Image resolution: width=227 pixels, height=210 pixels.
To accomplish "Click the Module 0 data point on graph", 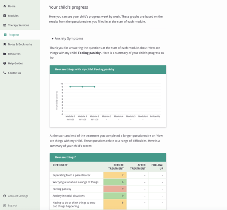I will click(70, 87).
